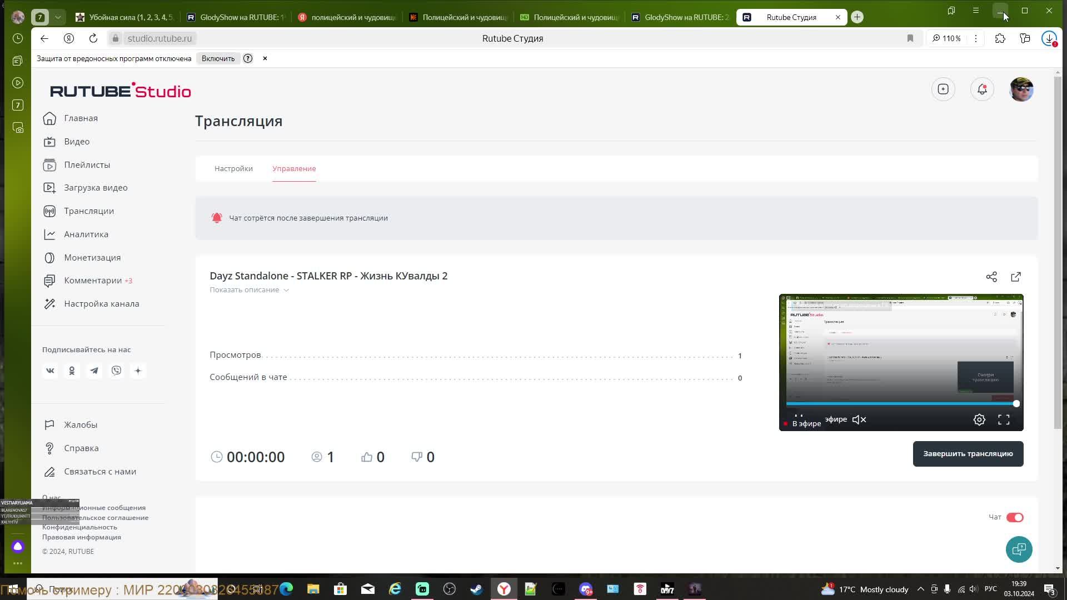Close the Rutube Студия tab
Viewport: 1067px width, 600px height.
[x=838, y=17]
